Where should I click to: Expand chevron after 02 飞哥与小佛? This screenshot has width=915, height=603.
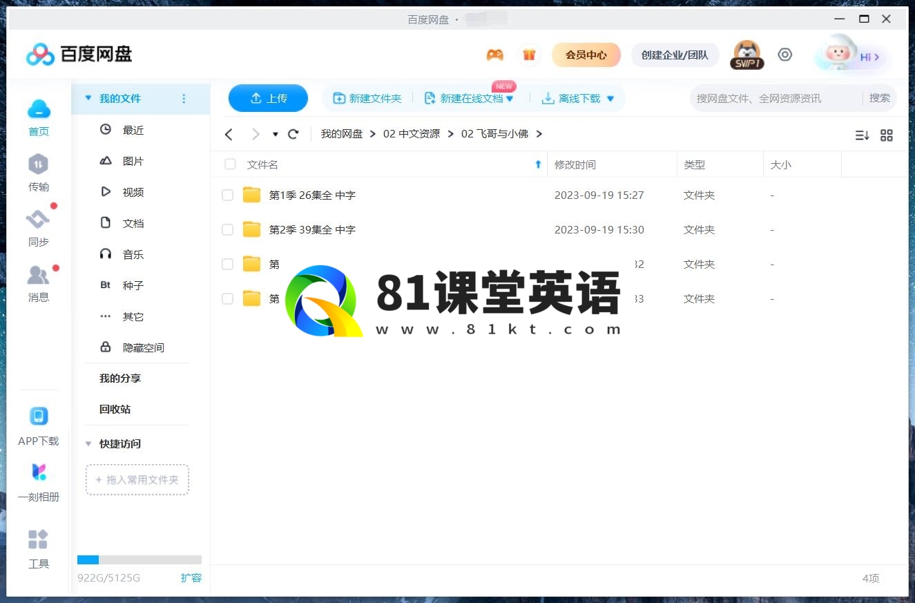coord(539,134)
